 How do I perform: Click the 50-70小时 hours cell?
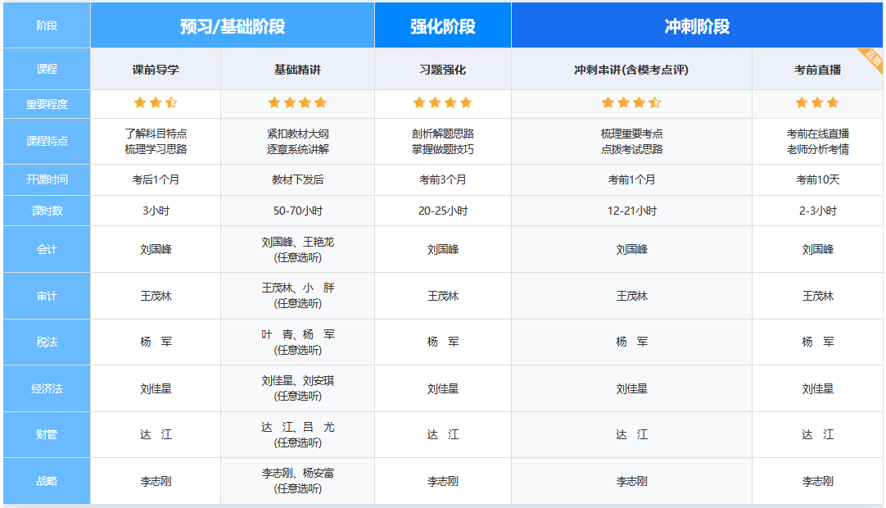point(297,211)
